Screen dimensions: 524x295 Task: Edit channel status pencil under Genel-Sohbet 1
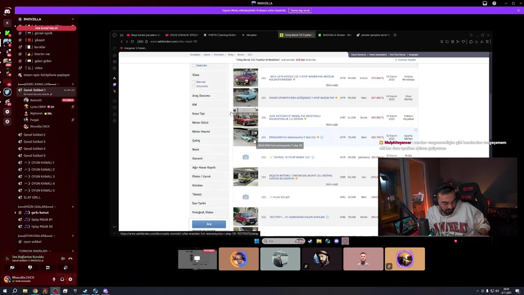coord(51,94)
